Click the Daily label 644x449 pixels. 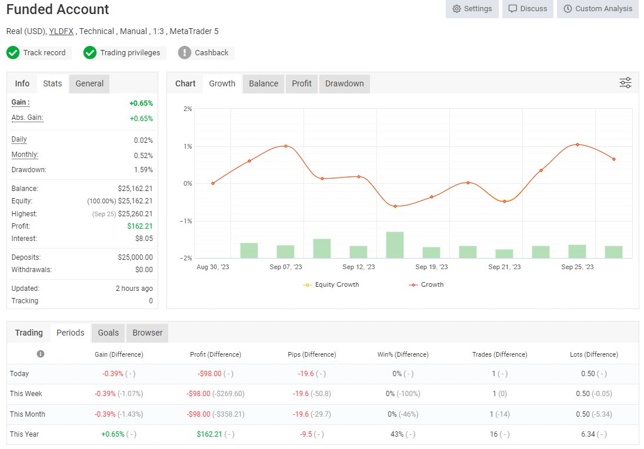coord(19,139)
